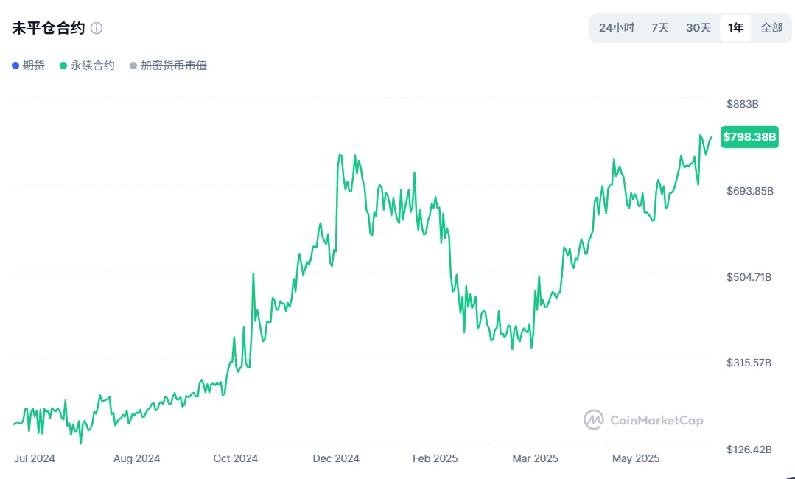The image size is (795, 479).
Task: Choose the 30天 range tab
Action: pos(698,28)
